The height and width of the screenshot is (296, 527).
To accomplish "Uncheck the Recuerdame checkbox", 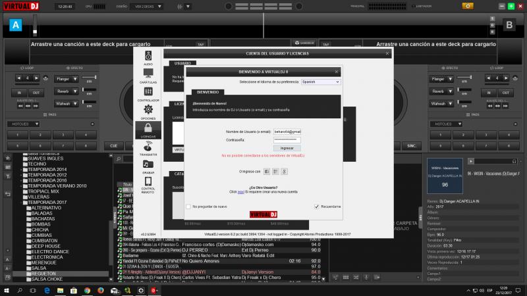I will (x=317, y=207).
